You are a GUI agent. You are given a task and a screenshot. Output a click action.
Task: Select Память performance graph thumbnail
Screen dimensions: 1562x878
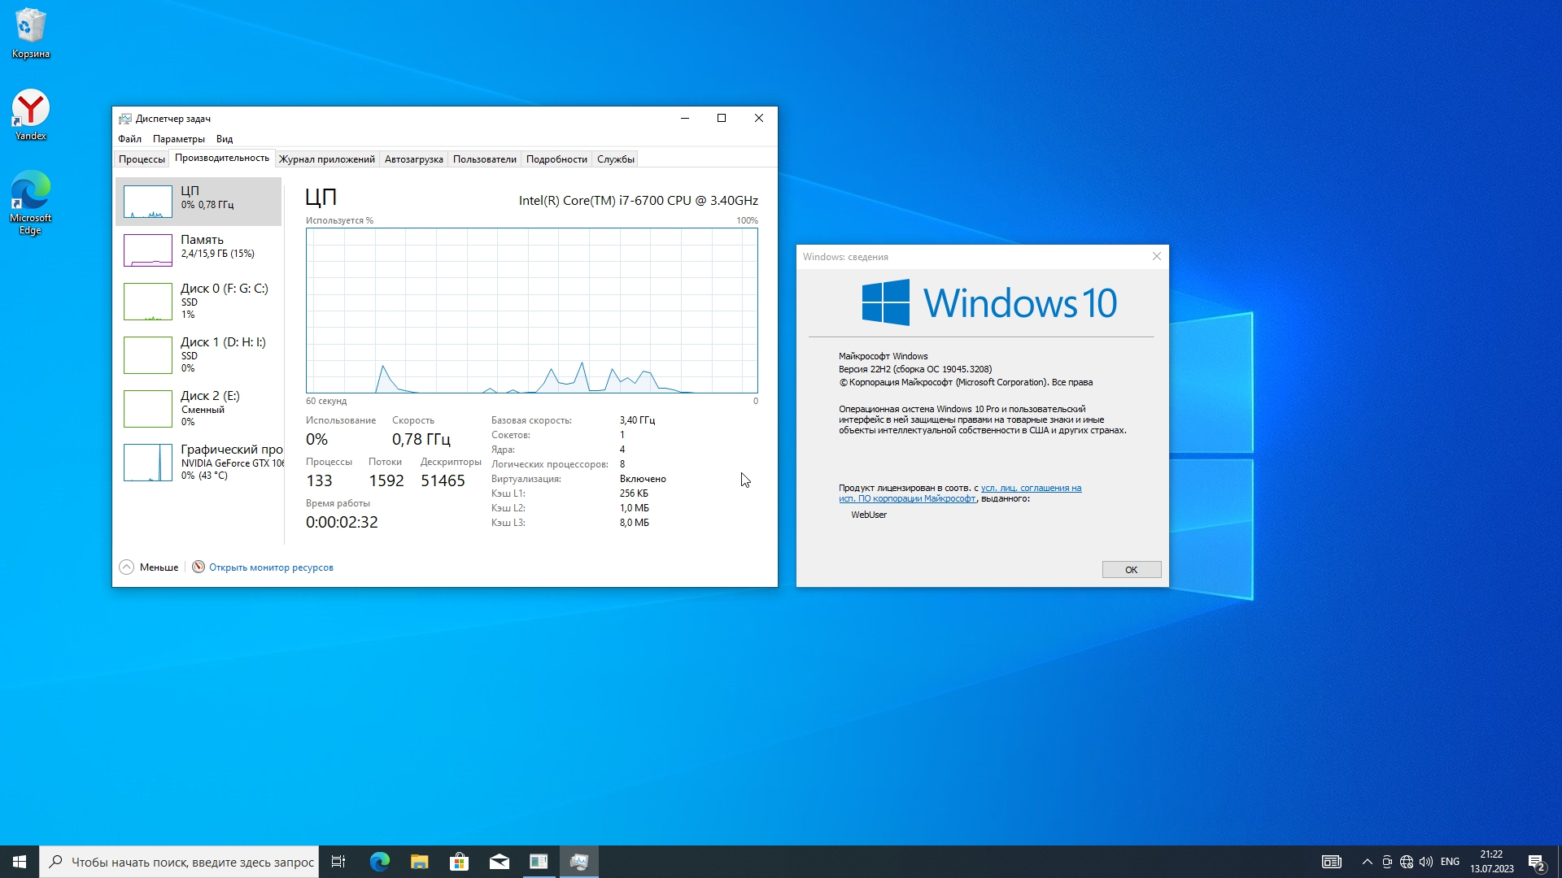[148, 250]
